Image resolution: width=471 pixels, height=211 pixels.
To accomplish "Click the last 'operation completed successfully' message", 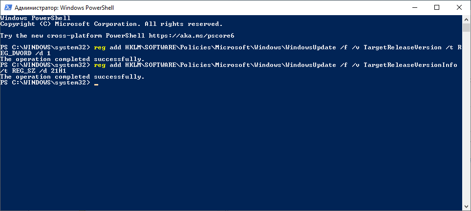I will pyautogui.click(x=72, y=77).
